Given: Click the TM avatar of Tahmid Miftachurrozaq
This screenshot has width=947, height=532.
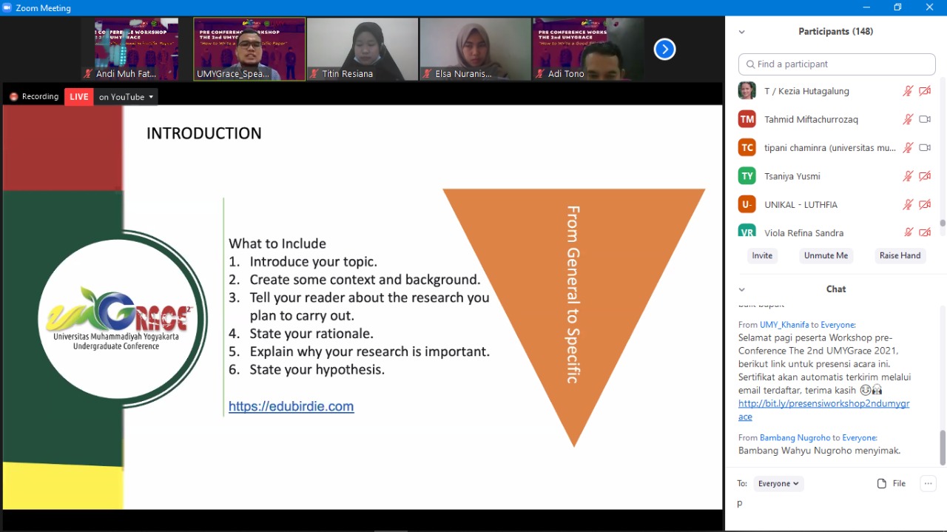Looking at the screenshot, I should click(747, 119).
